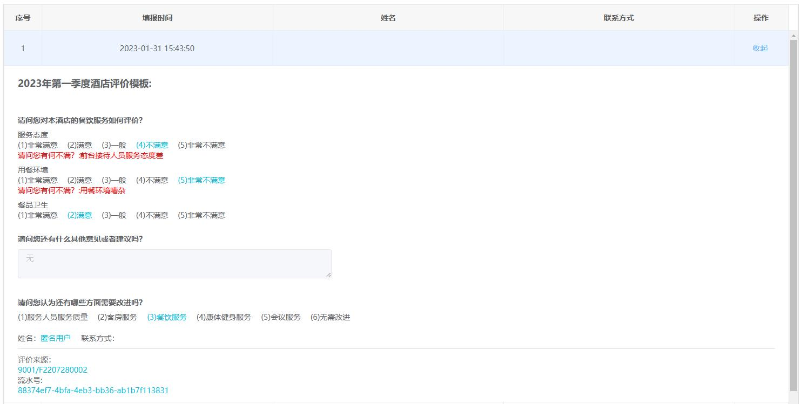Click the vertical scrollbar thumb
This screenshot has height=404, width=802.
click(x=793, y=216)
